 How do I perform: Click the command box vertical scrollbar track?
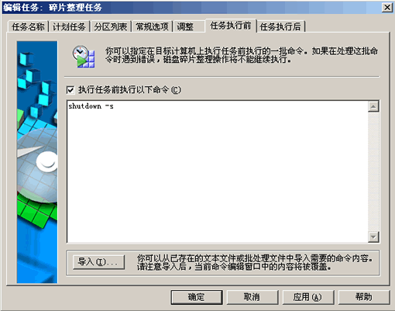click(373, 171)
